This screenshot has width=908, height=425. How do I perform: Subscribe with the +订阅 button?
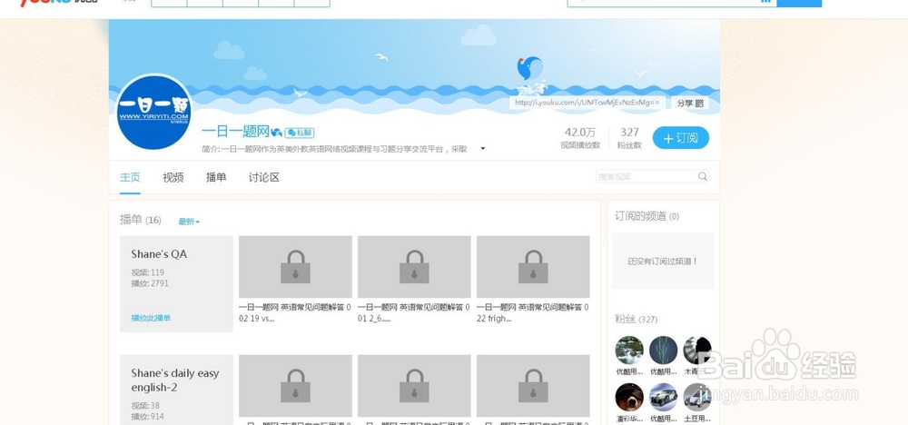click(680, 138)
